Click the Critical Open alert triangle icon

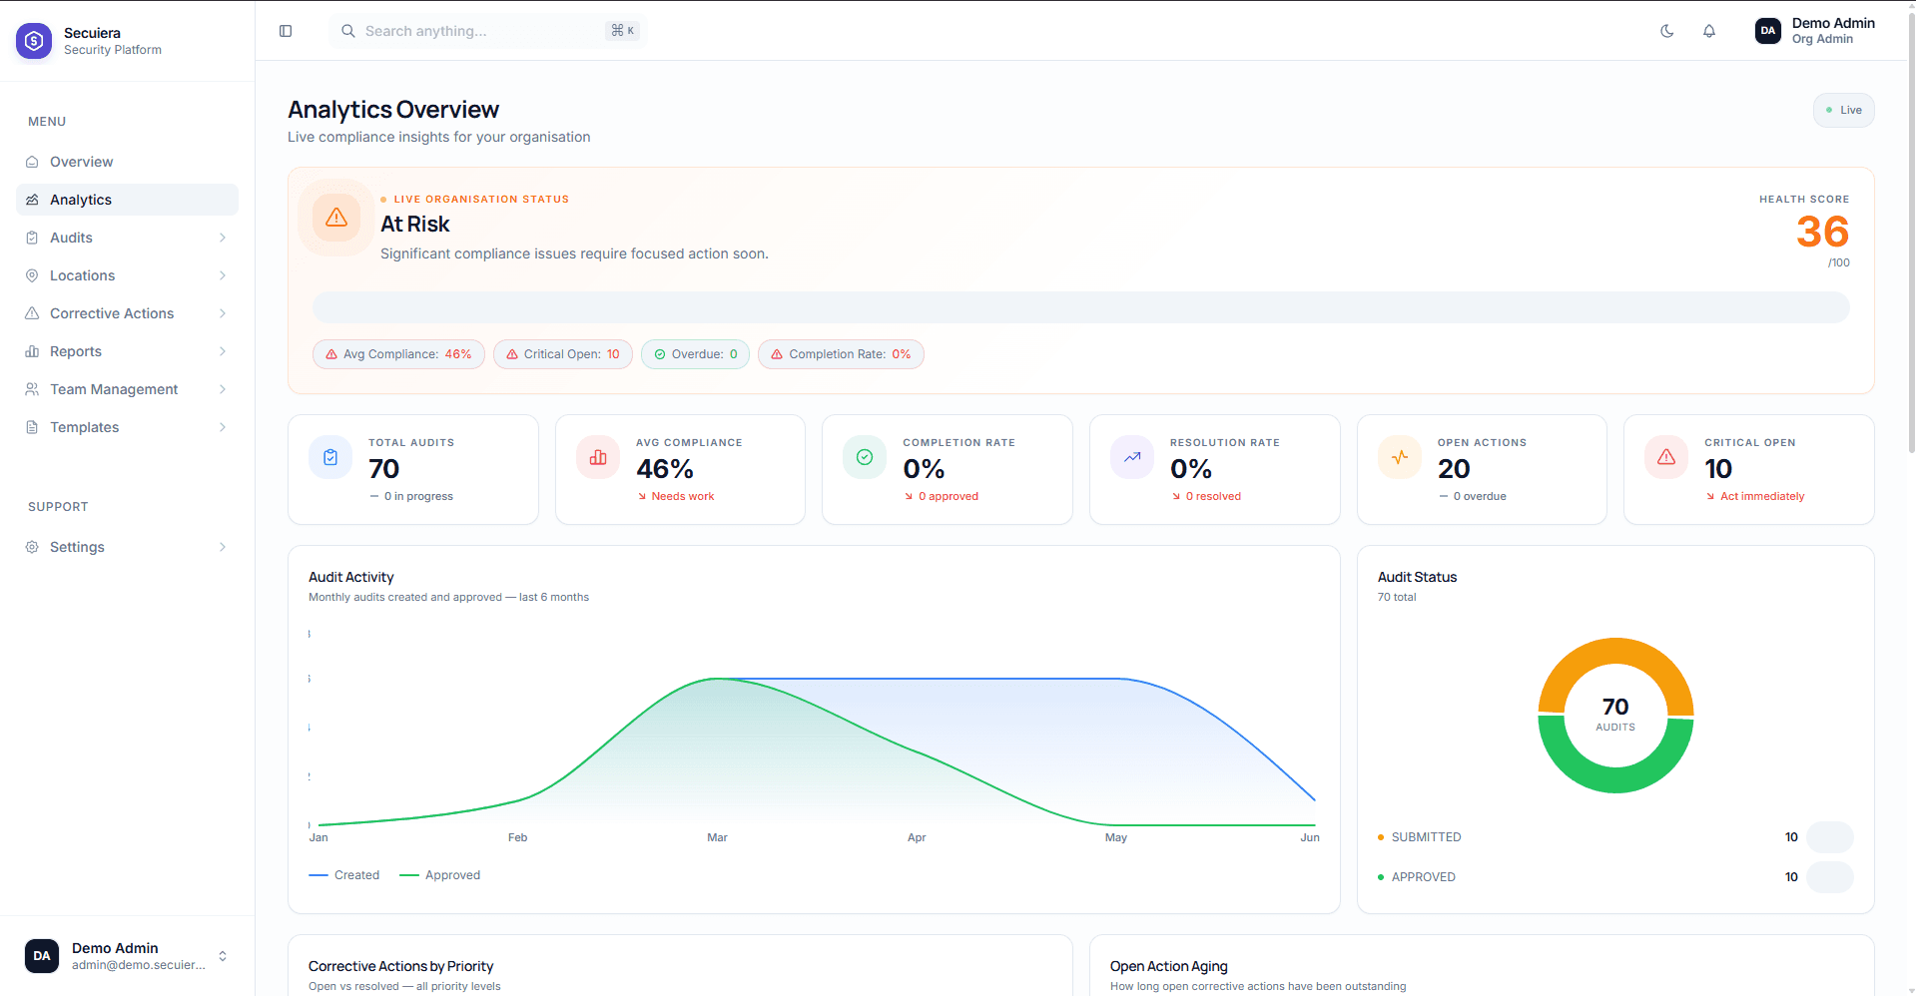pyautogui.click(x=1666, y=457)
